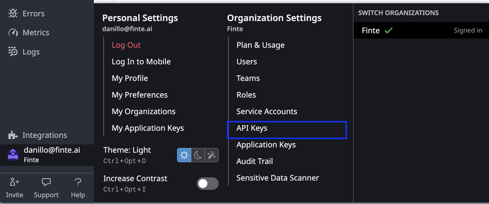This screenshot has height=204, width=489.
Task: Open Service Accounts
Action: click(267, 111)
